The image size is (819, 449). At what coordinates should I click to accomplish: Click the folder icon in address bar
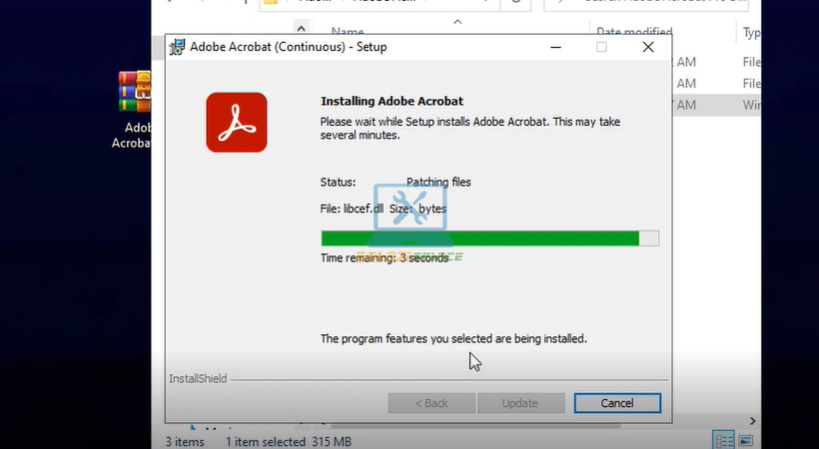(270, 3)
